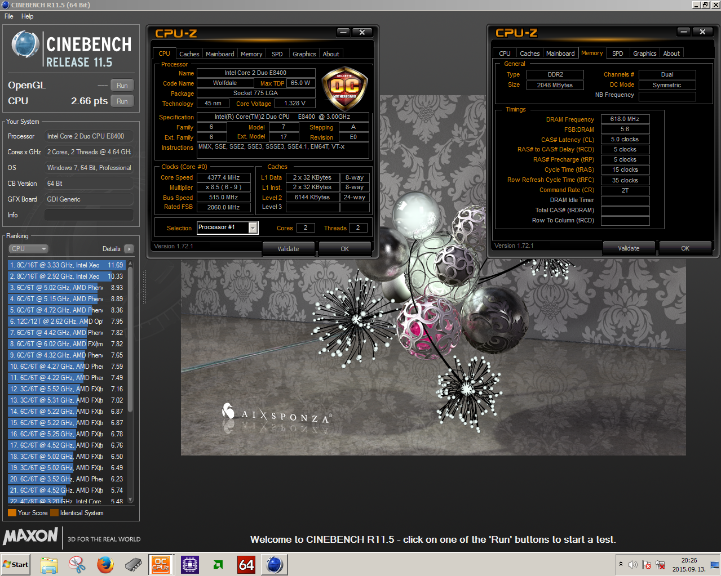Close the right CPU-Z Memory window
Image resolution: width=721 pixels, height=576 pixels.
[x=702, y=32]
